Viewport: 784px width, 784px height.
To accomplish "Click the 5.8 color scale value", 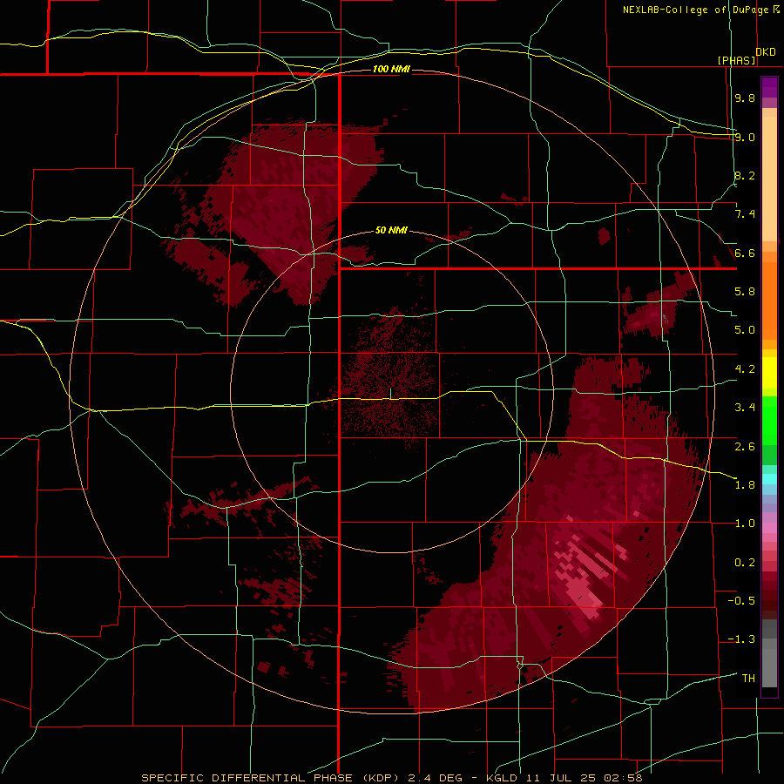I will coord(745,292).
